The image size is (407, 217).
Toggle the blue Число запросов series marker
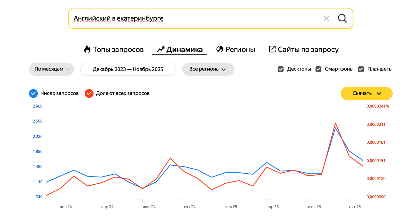(34, 93)
